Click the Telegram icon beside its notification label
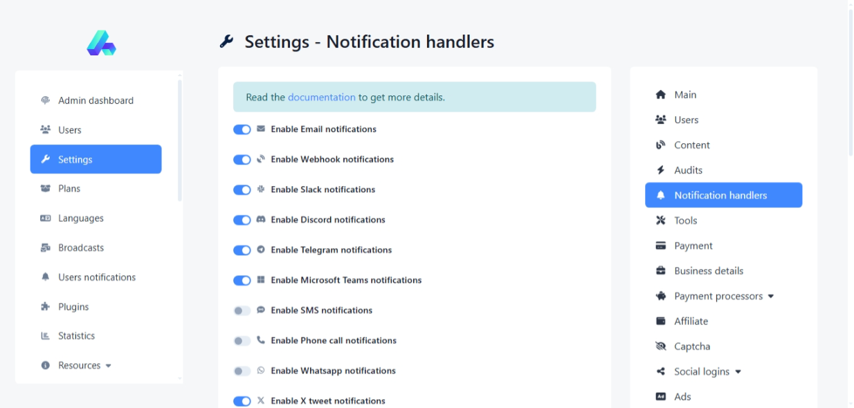The width and height of the screenshot is (854, 408). point(261,250)
